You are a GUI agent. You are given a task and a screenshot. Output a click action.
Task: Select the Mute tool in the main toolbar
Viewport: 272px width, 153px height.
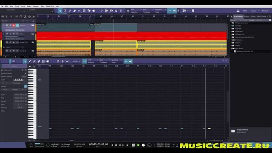pos(84,11)
